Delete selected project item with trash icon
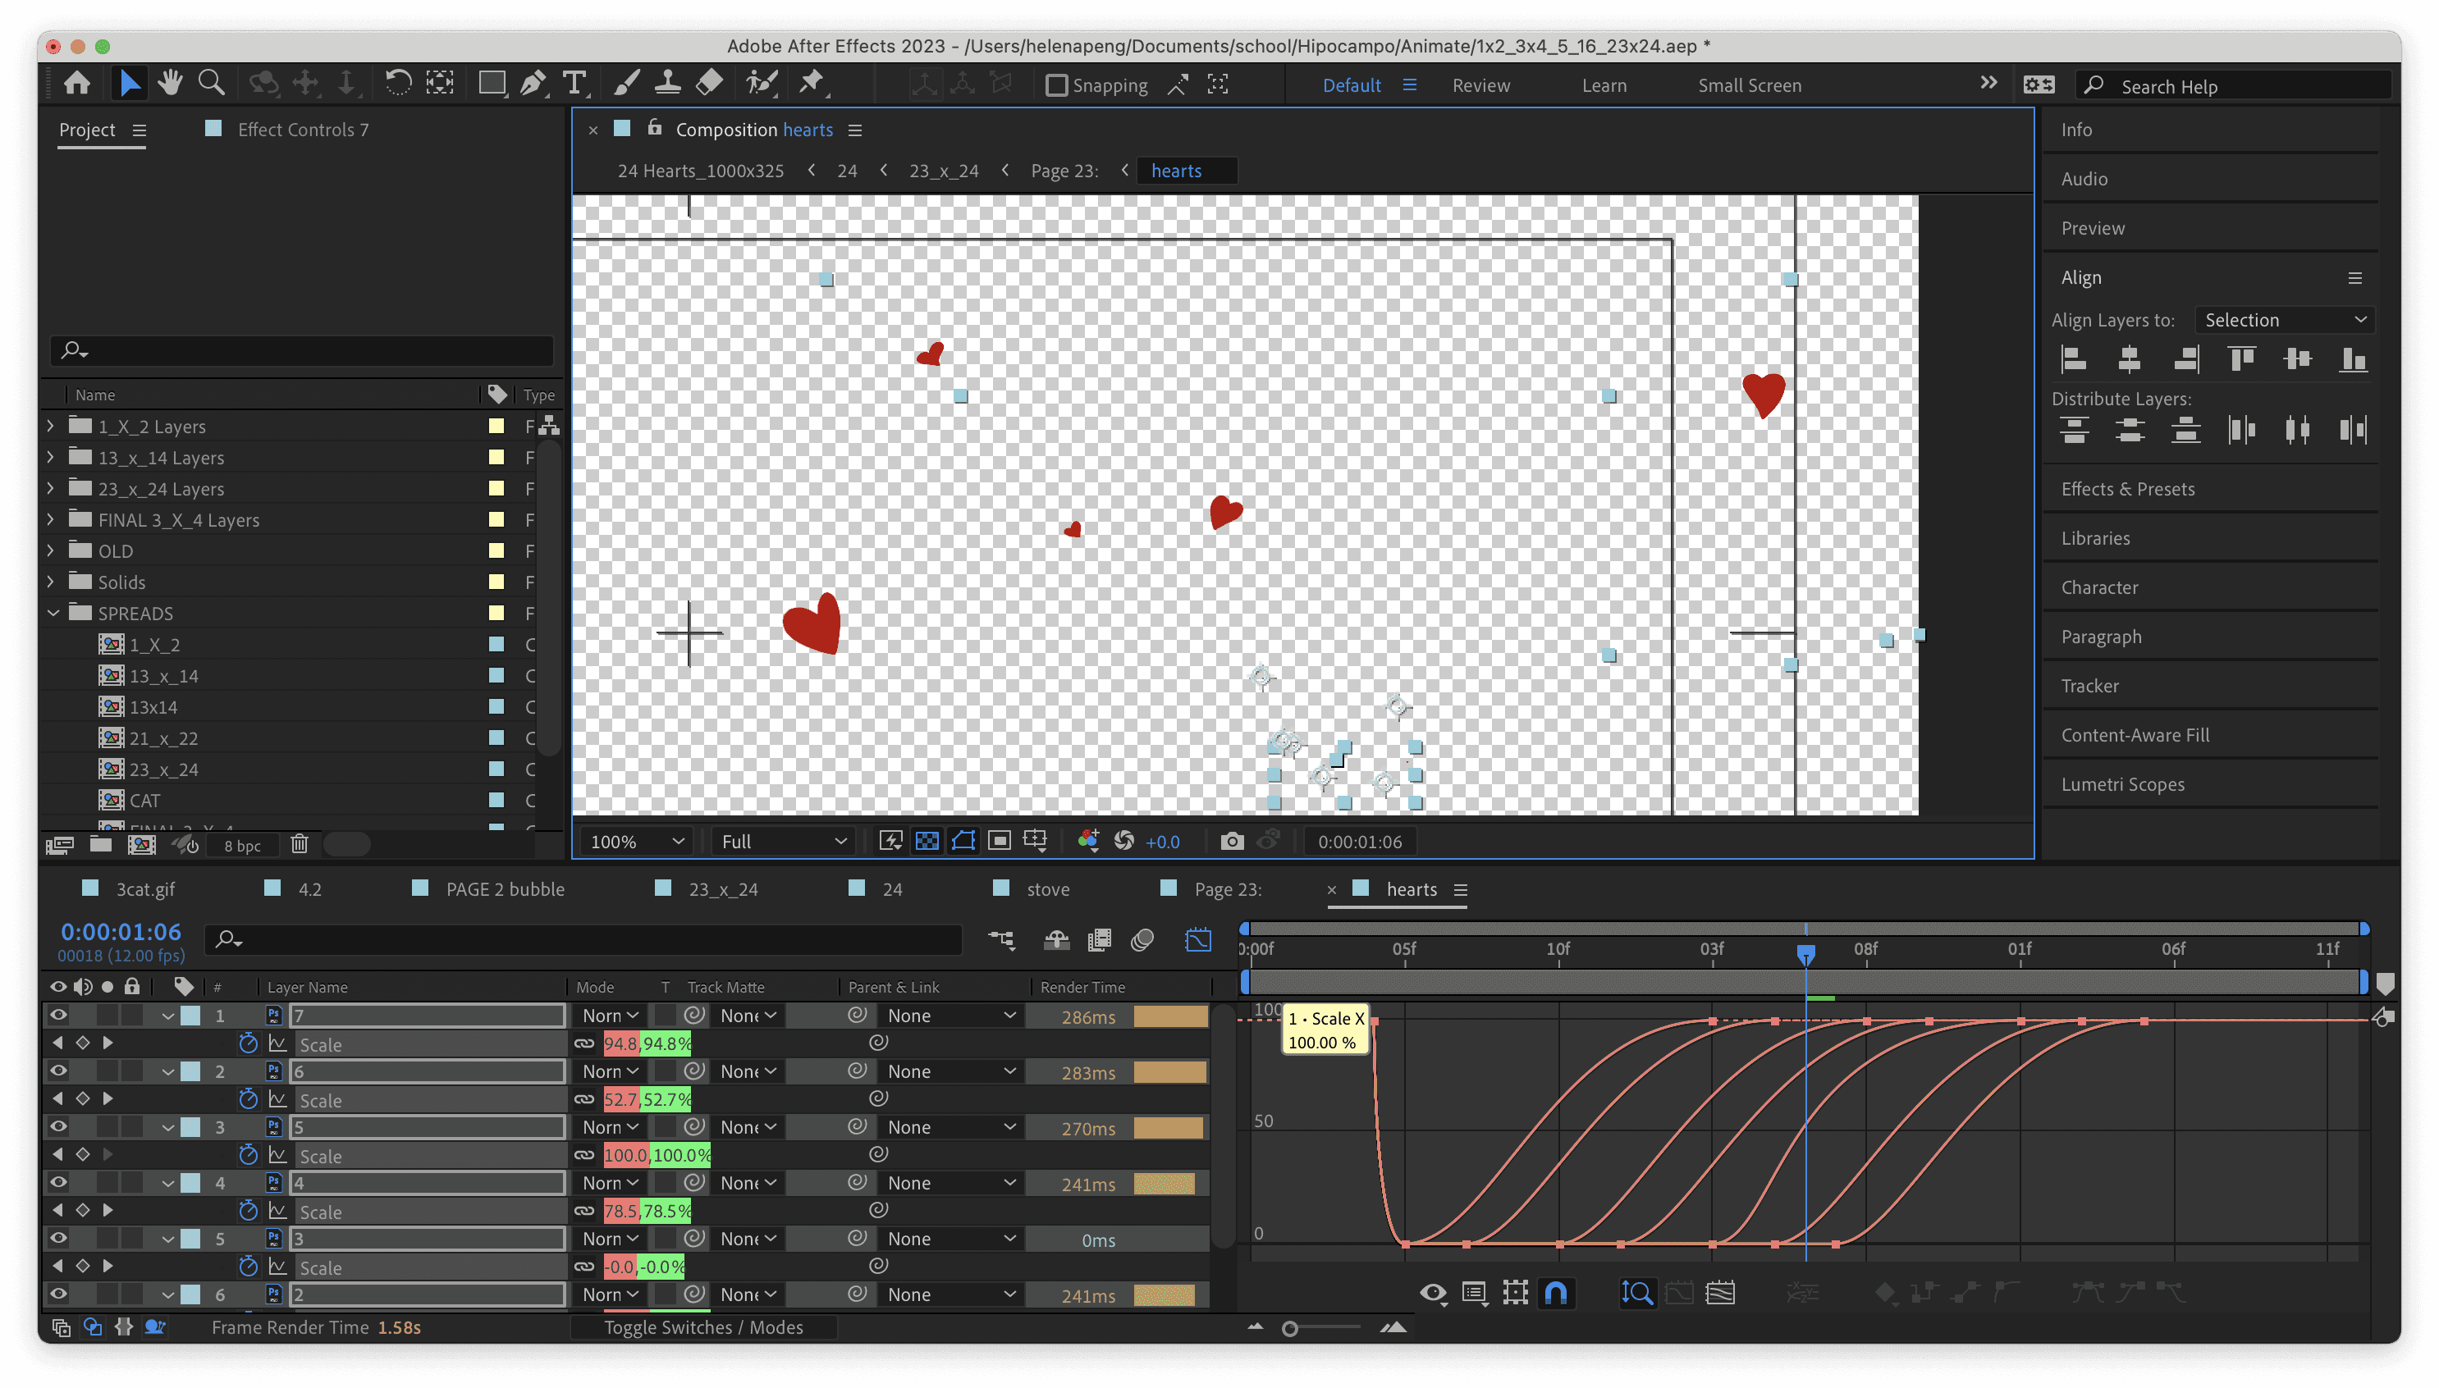Image resolution: width=2439 pixels, height=1388 pixels. click(x=300, y=845)
